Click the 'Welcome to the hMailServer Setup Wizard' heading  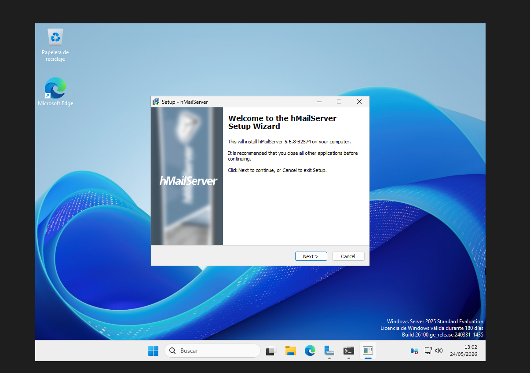282,122
